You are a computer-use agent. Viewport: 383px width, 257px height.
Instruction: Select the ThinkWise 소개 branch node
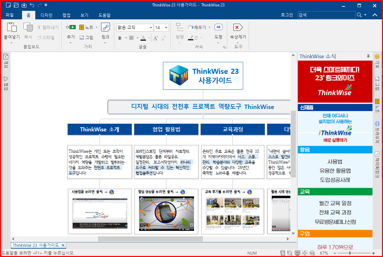click(x=100, y=129)
